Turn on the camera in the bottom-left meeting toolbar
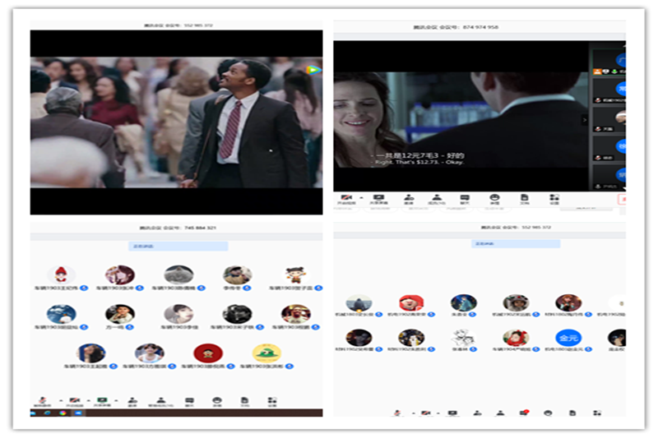The width and height of the screenshot is (658, 438). 74,402
